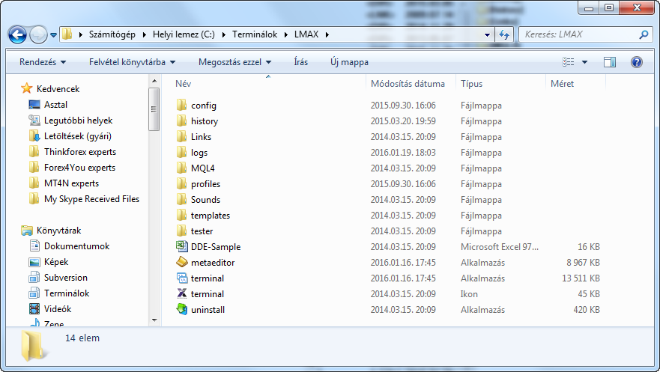This screenshot has height=372, width=660.
Task: Sort by the Név column header
Action: pyautogui.click(x=183, y=84)
